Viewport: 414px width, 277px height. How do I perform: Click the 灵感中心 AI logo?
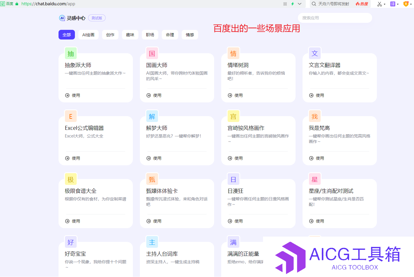pos(62,18)
